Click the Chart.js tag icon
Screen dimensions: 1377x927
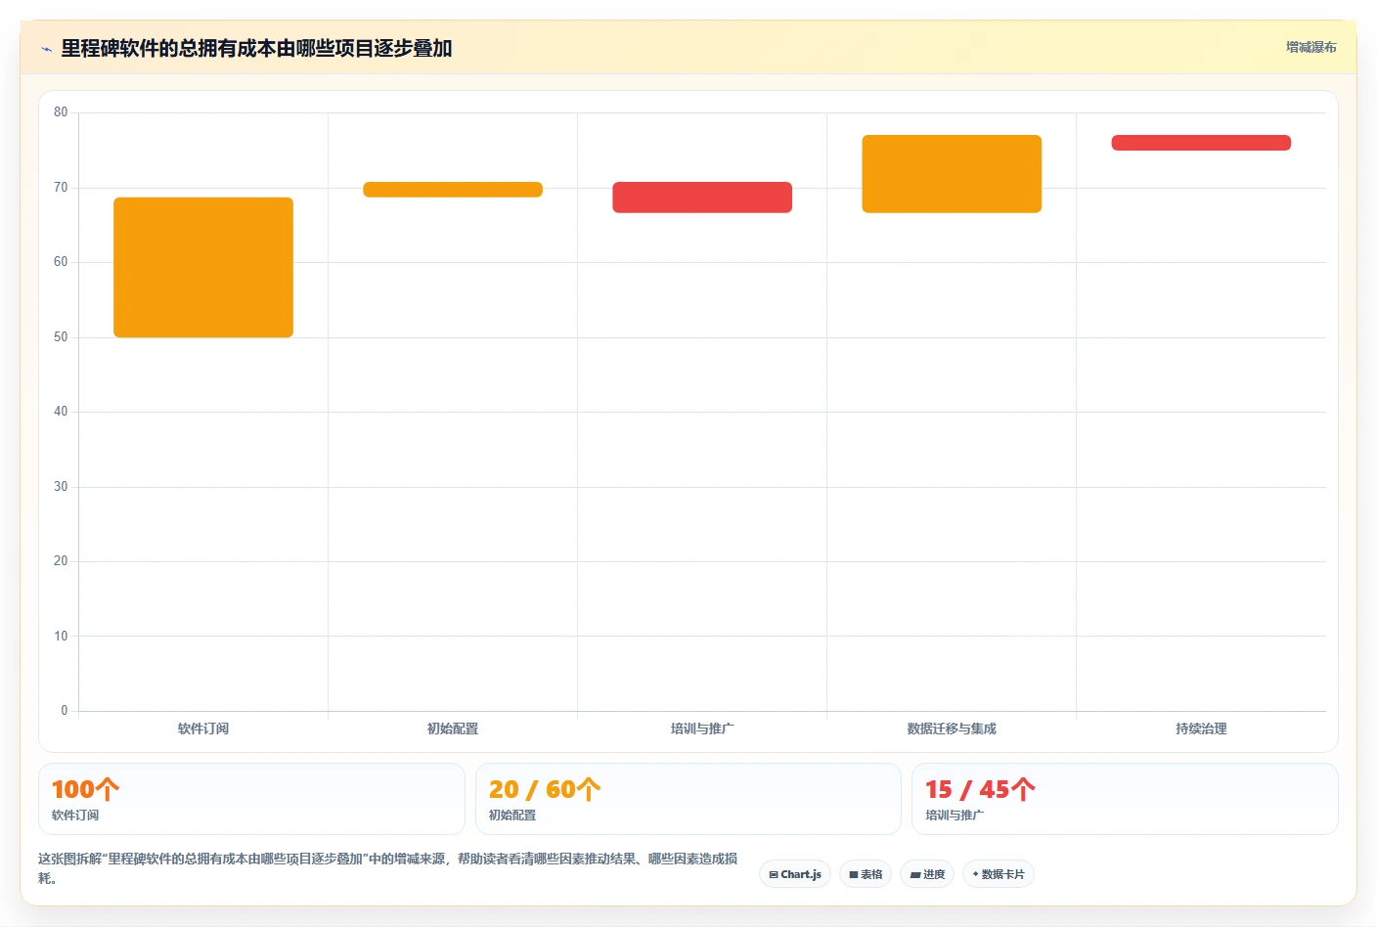point(774,875)
